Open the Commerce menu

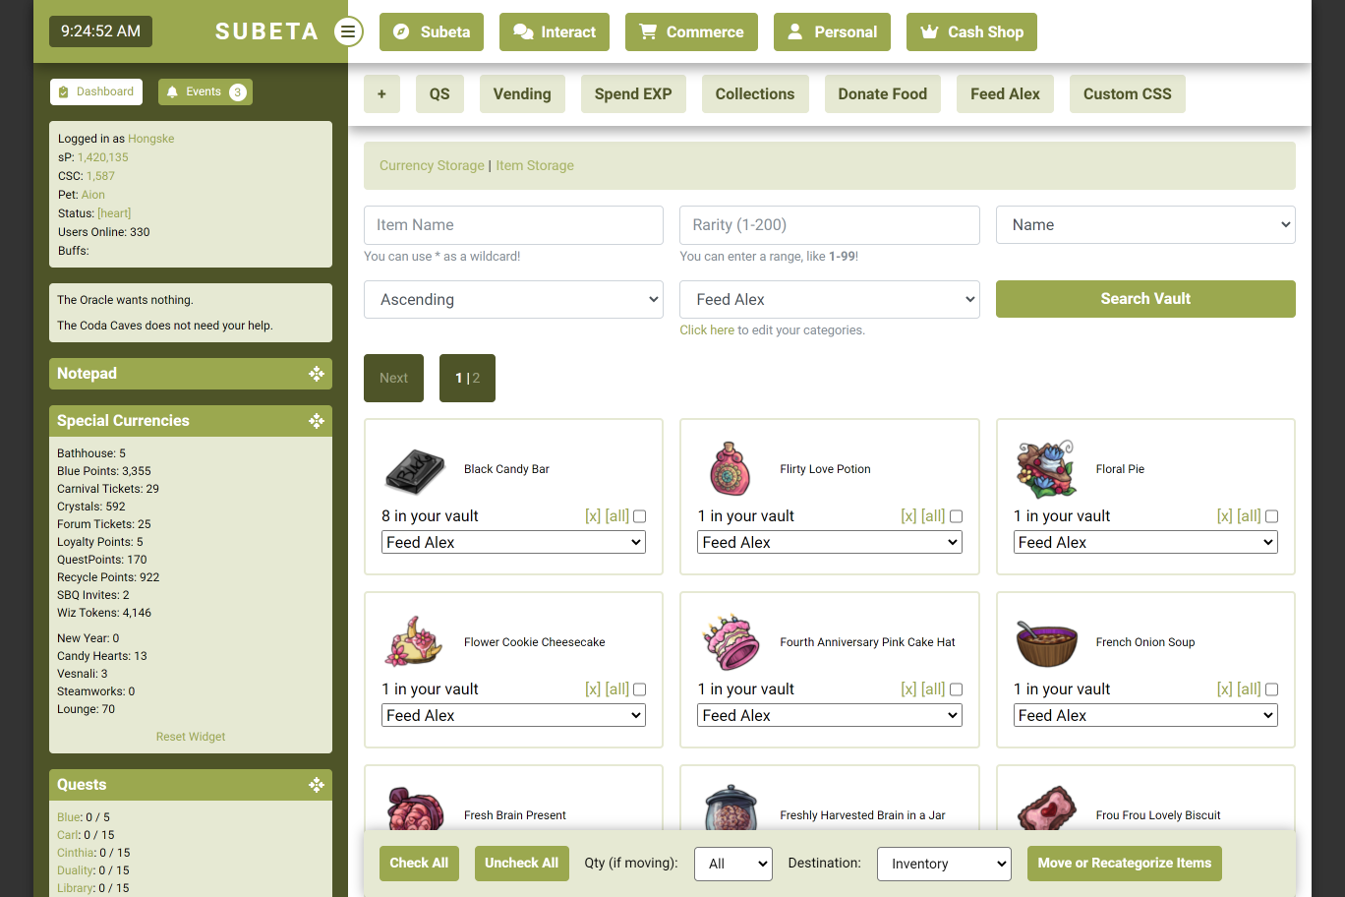pyautogui.click(x=691, y=31)
